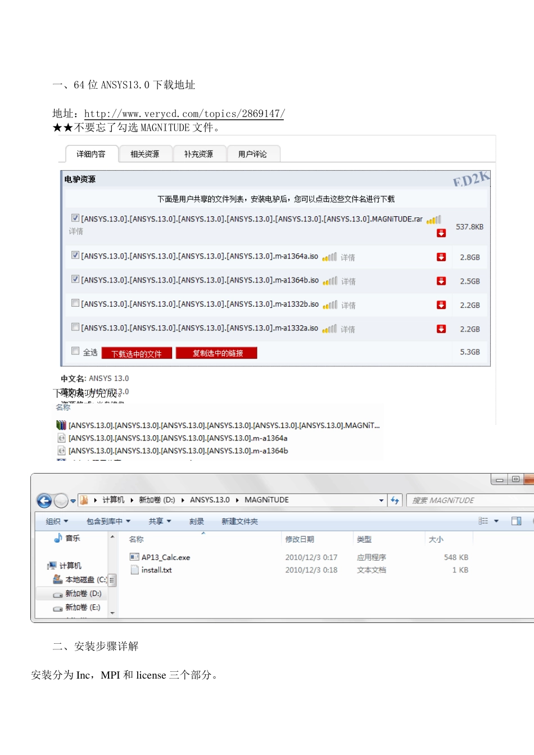Click 新加卷 (D:) in the address breadcrumb
The width and height of the screenshot is (534, 755).
pos(157,499)
